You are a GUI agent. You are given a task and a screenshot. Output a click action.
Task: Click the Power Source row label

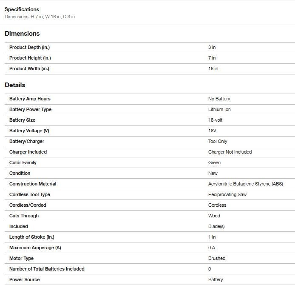click(24, 280)
